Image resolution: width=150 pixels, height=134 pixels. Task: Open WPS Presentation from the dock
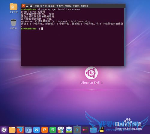point(45,130)
